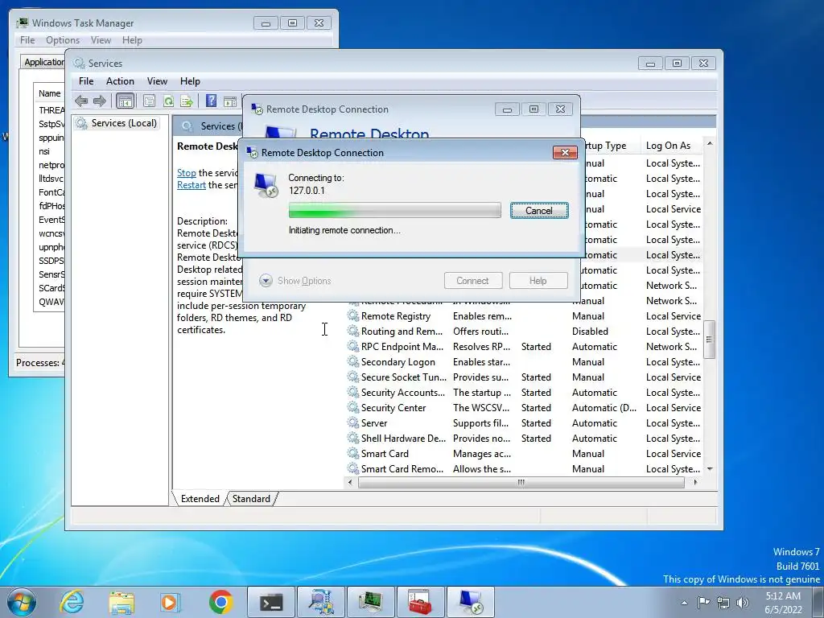
Task: Open the Action Center flag icon
Action: [703, 603]
